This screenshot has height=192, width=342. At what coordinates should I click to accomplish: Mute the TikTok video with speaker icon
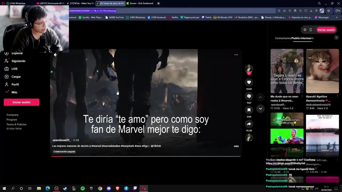(x=55, y=55)
